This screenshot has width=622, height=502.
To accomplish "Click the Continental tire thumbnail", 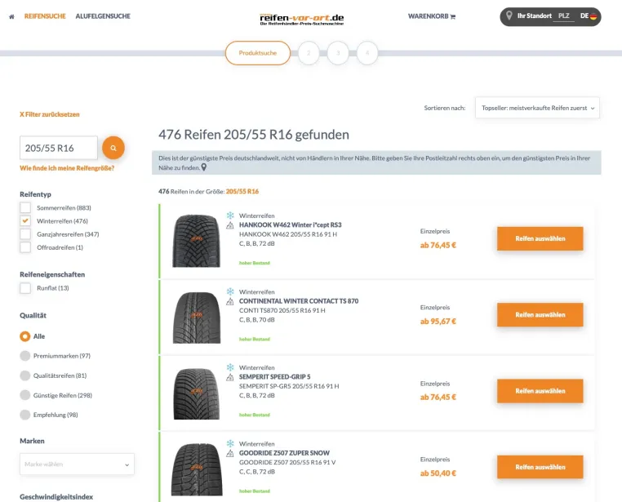I will coord(197,318).
